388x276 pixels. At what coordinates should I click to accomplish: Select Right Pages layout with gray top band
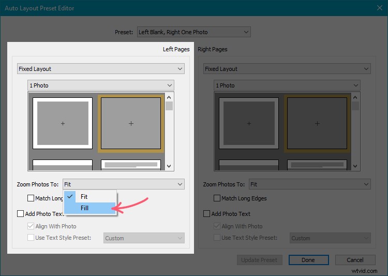coord(249,165)
